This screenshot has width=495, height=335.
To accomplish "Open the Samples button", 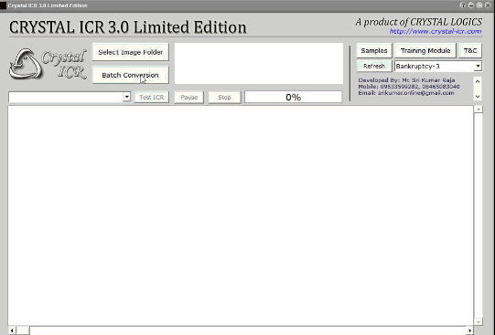I will click(374, 51).
